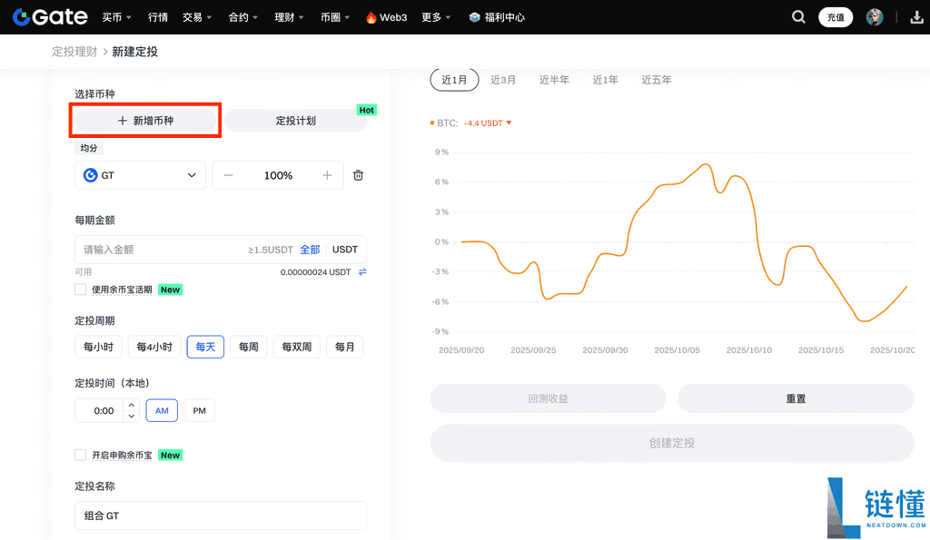Image resolution: width=930 pixels, height=540 pixels.
Task: Click the download app icon at top right
Action: [915, 16]
